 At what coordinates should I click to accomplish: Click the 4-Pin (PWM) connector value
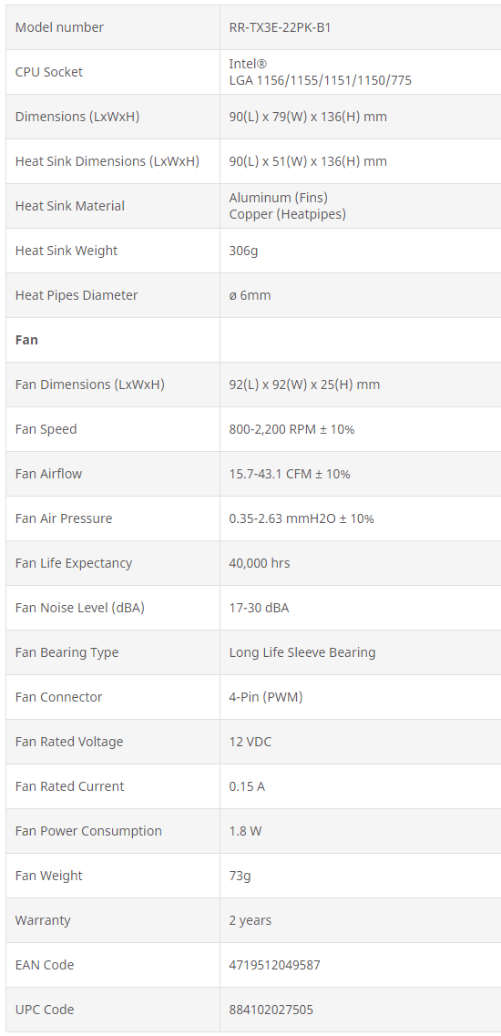(266, 697)
